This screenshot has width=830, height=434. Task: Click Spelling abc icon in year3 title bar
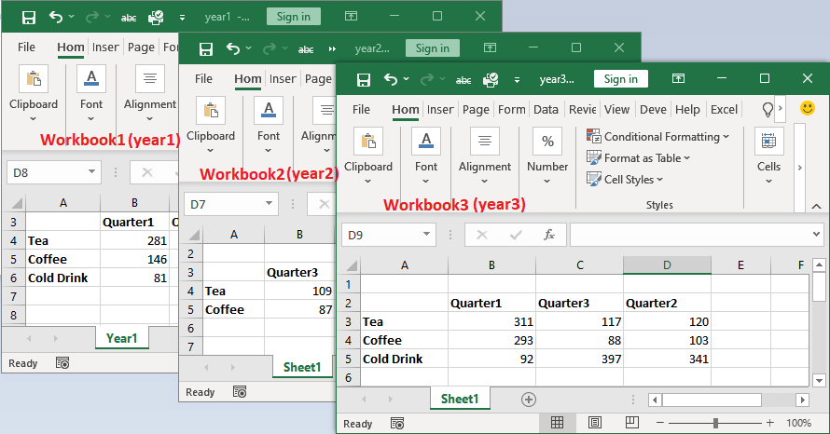coord(463,80)
